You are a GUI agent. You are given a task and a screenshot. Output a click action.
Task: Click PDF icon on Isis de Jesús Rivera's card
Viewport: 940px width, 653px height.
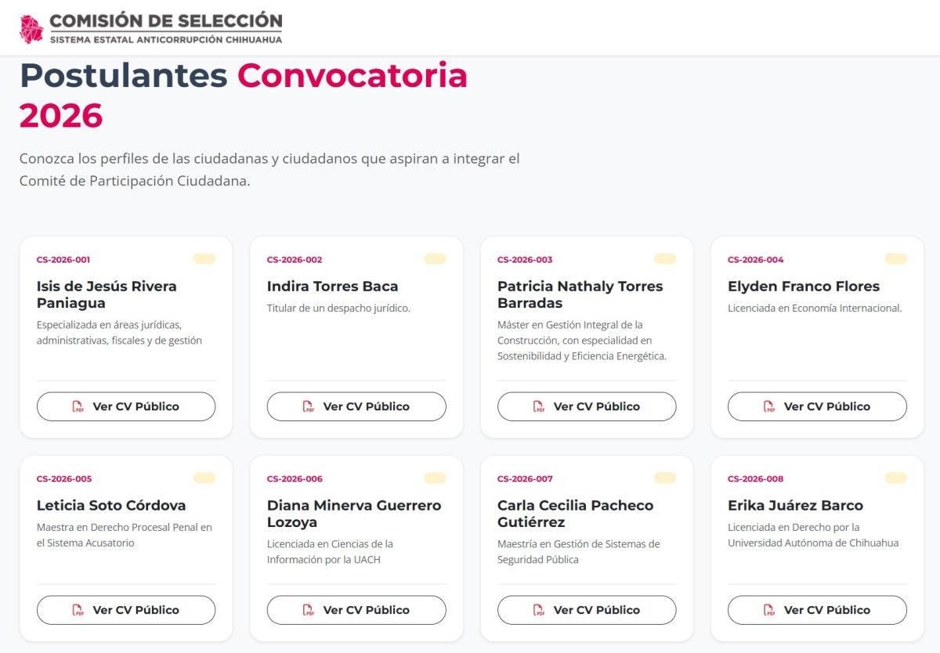pyautogui.click(x=78, y=406)
